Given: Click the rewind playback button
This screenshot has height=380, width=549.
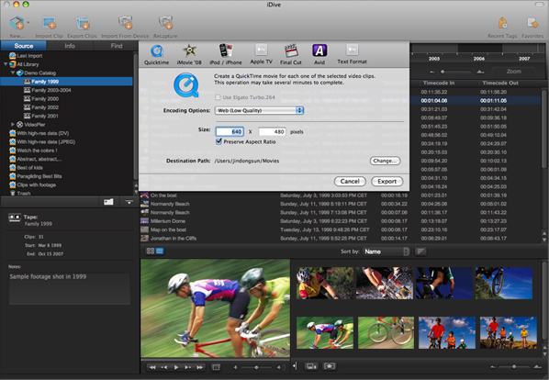Looking at the screenshot, I should click(152, 367).
